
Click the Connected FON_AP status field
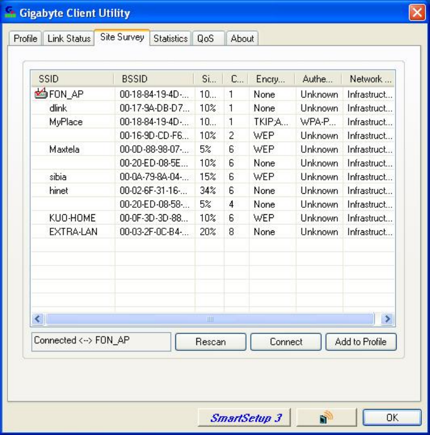[101, 341]
